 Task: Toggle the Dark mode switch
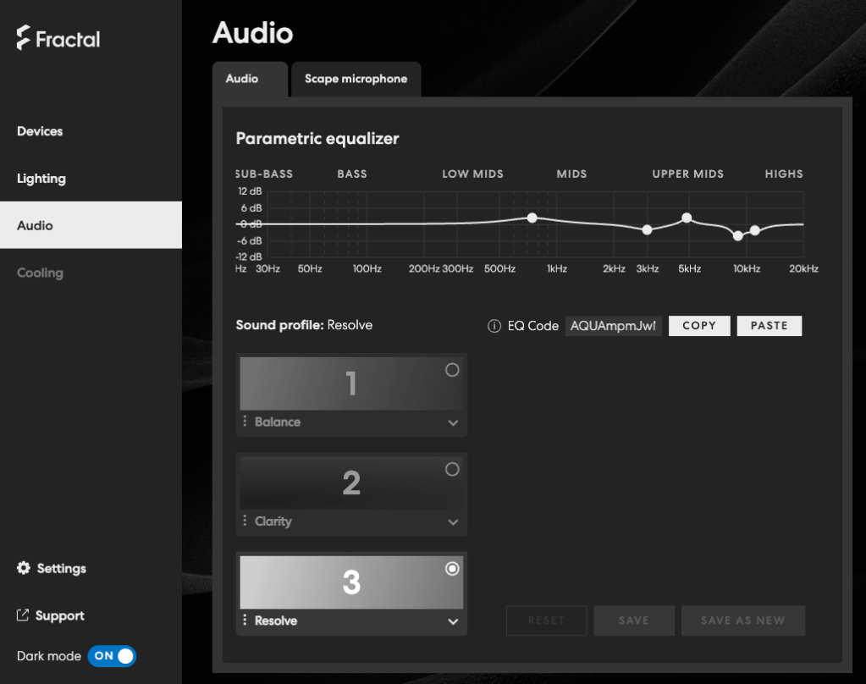112,656
